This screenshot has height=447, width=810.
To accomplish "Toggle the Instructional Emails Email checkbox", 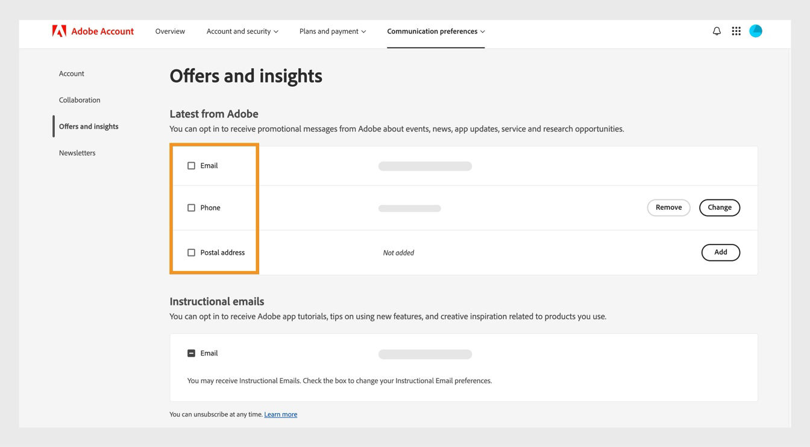I will (191, 353).
